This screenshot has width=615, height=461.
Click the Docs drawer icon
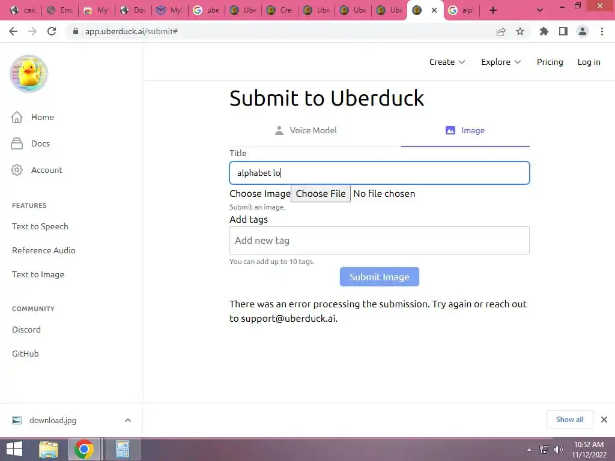tap(16, 143)
